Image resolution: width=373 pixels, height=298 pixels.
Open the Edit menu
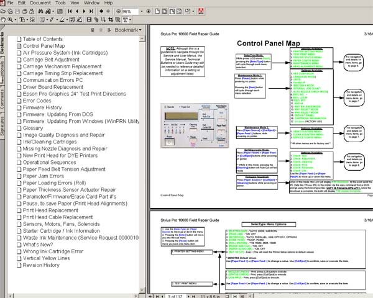pyautogui.click(x=22, y=3)
